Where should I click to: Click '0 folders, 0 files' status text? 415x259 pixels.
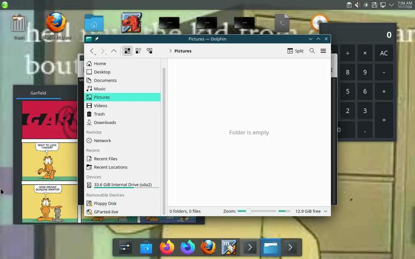click(185, 211)
